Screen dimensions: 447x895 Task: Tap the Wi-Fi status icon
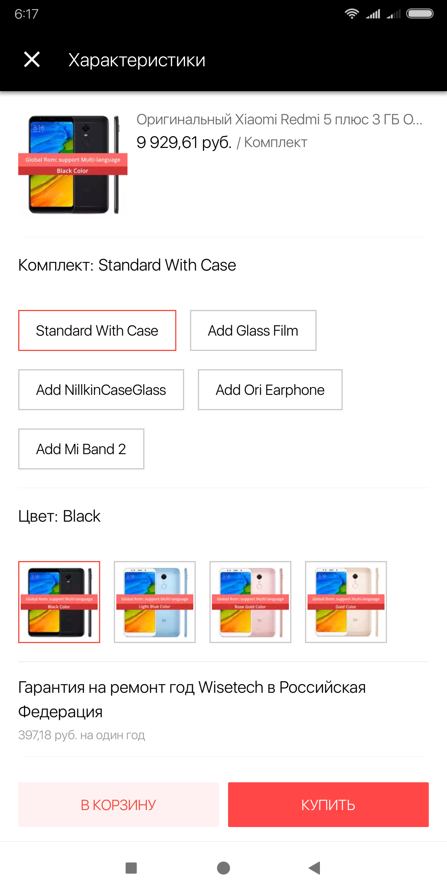[x=351, y=14]
